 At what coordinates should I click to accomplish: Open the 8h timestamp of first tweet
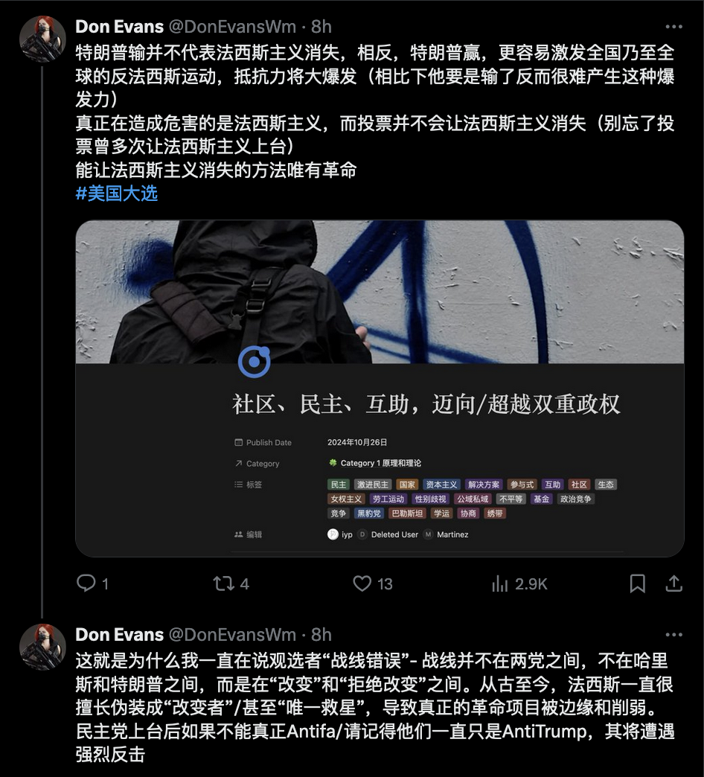click(321, 27)
